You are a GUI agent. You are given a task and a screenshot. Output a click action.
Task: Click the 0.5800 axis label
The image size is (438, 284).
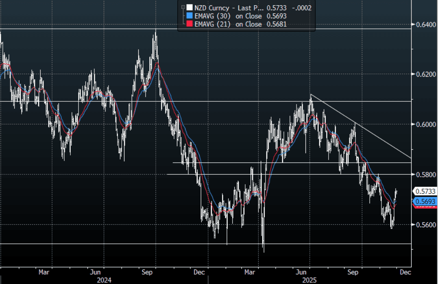(426, 174)
